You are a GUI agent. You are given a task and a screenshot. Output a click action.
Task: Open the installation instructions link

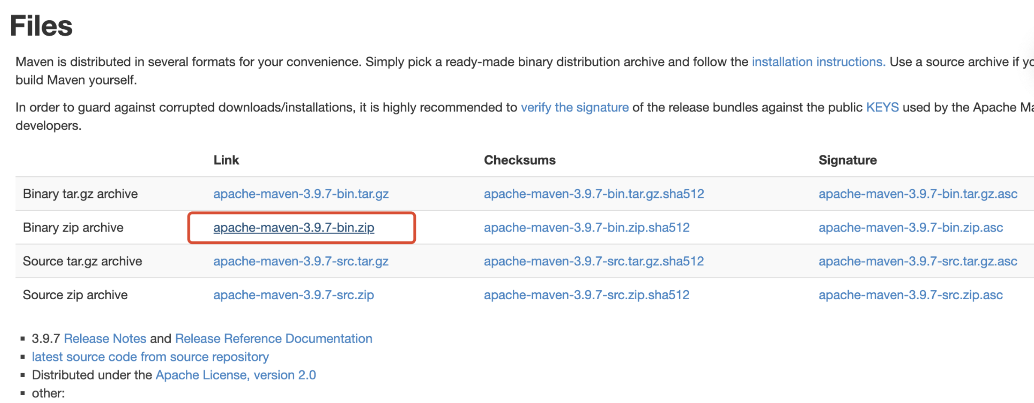tap(819, 62)
